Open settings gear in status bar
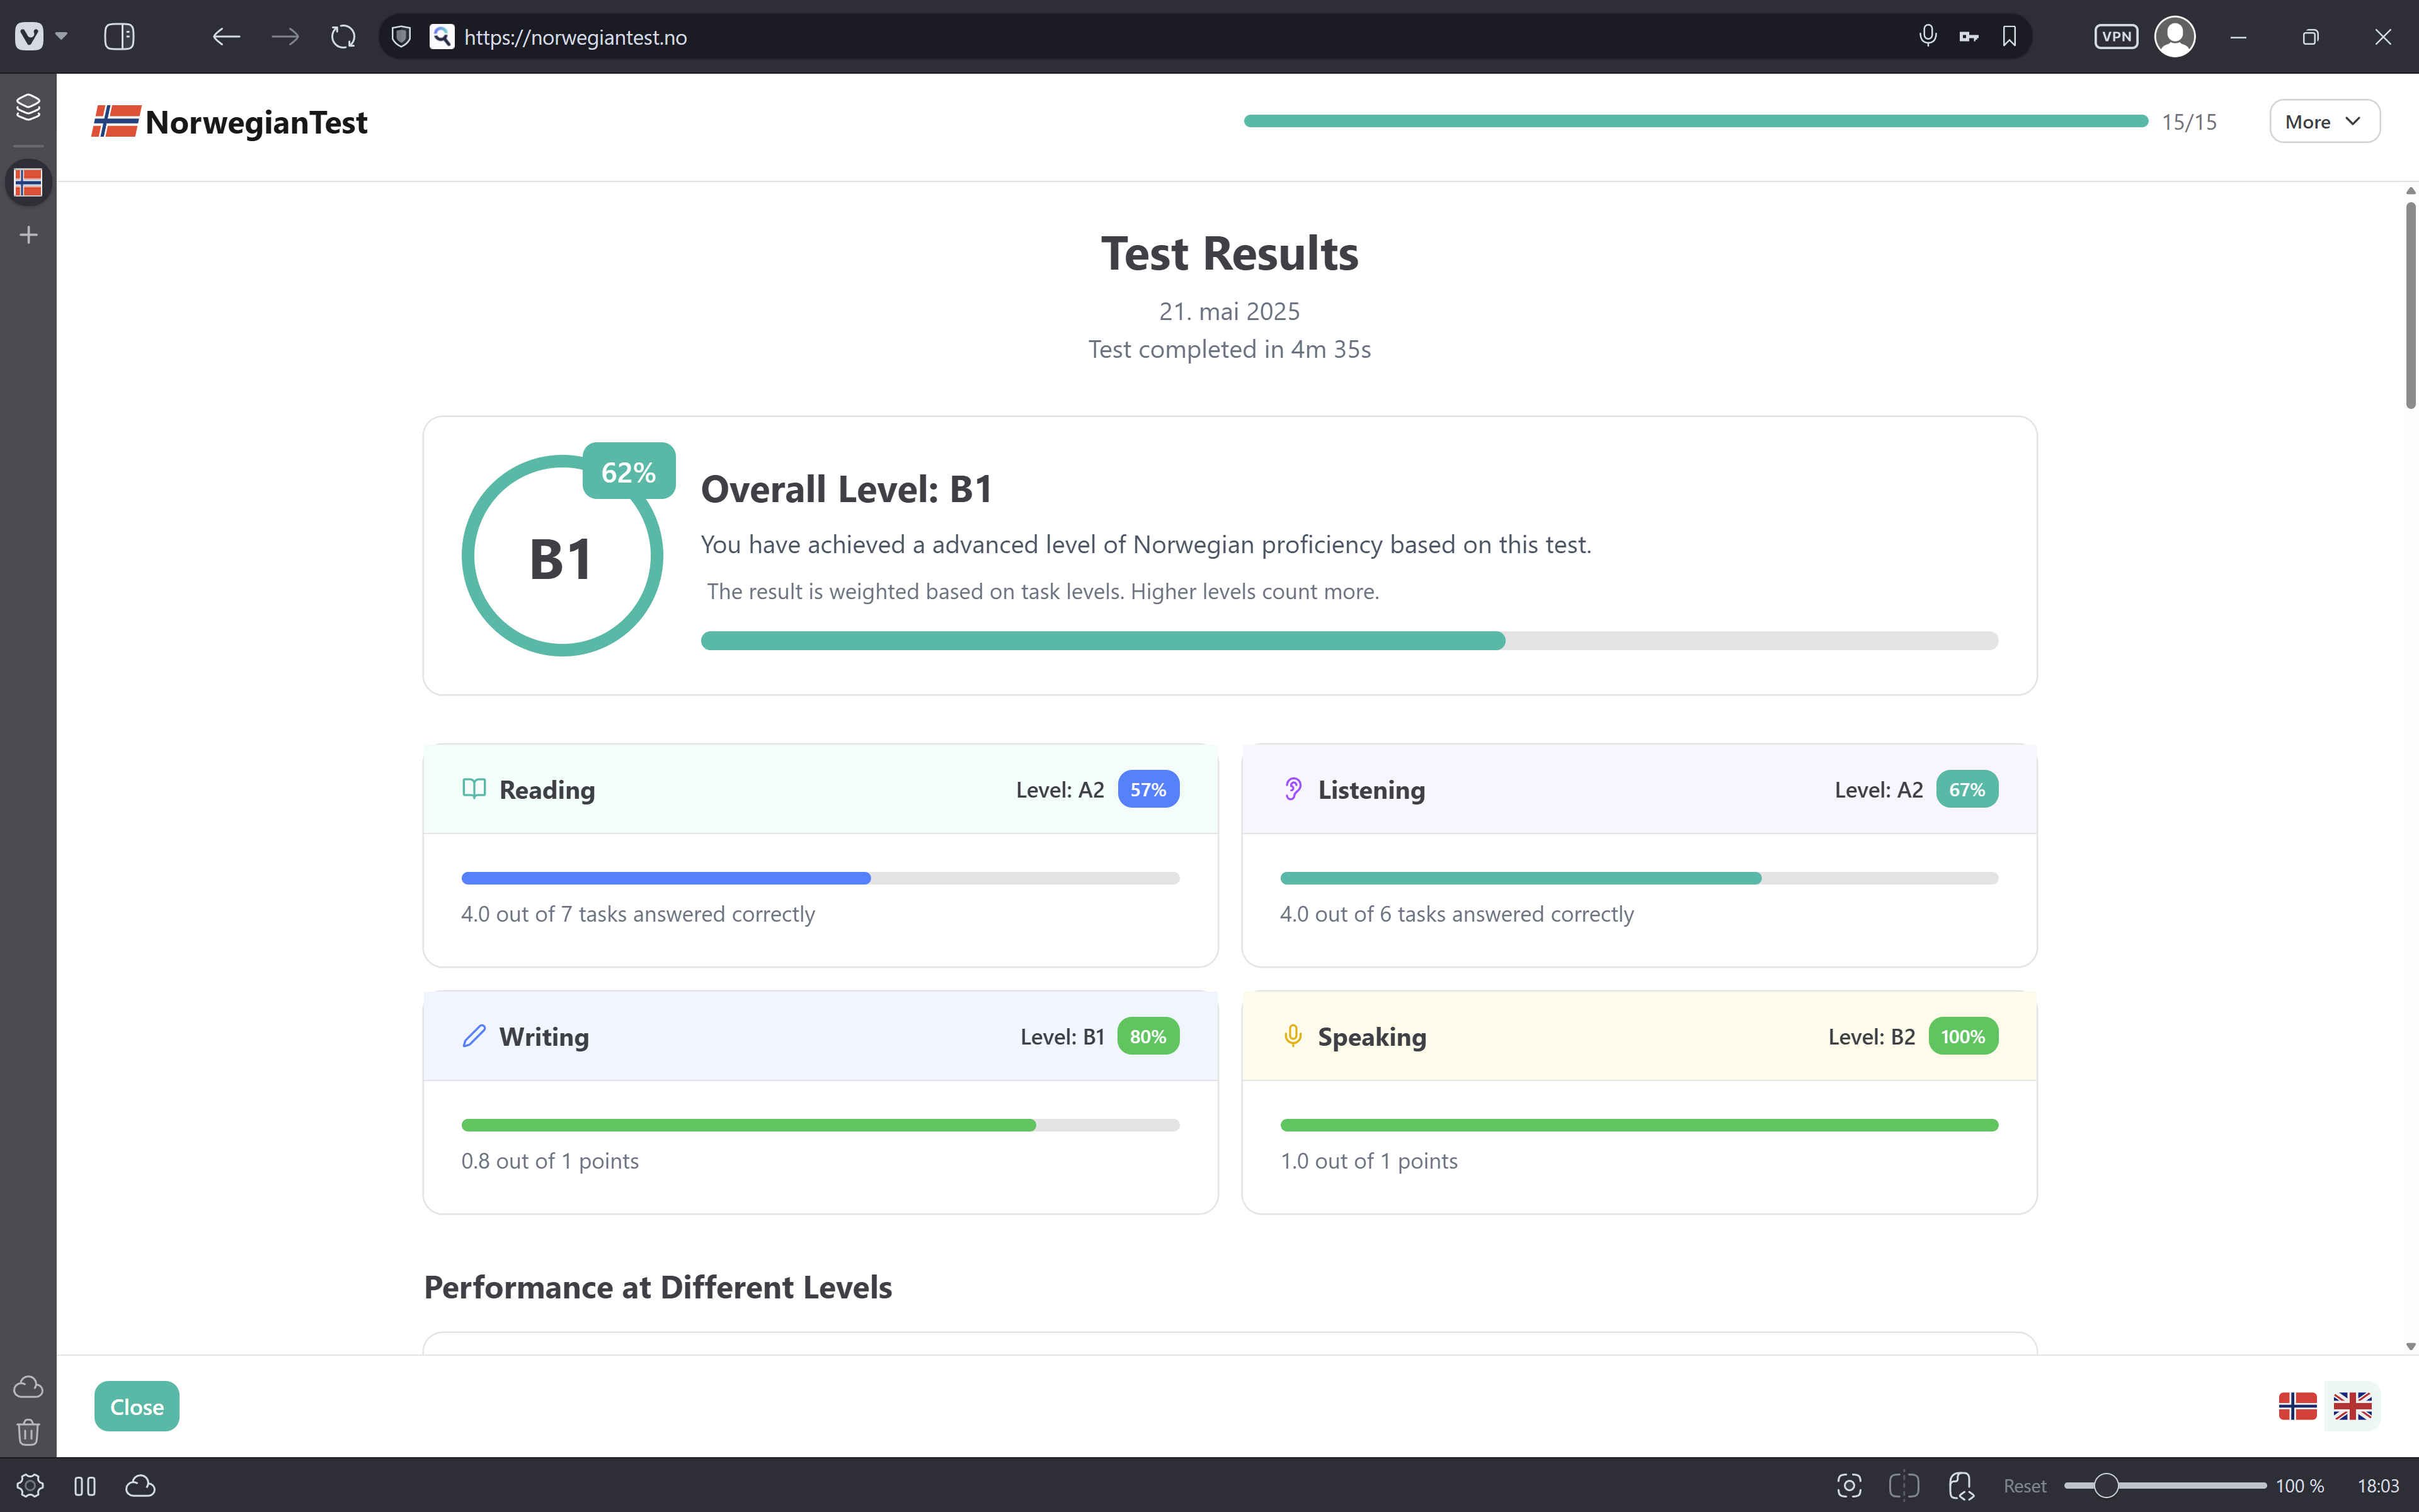 click(30, 1485)
